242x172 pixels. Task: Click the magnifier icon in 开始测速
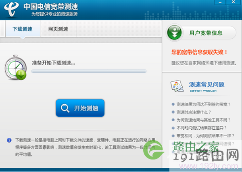coord(65,108)
